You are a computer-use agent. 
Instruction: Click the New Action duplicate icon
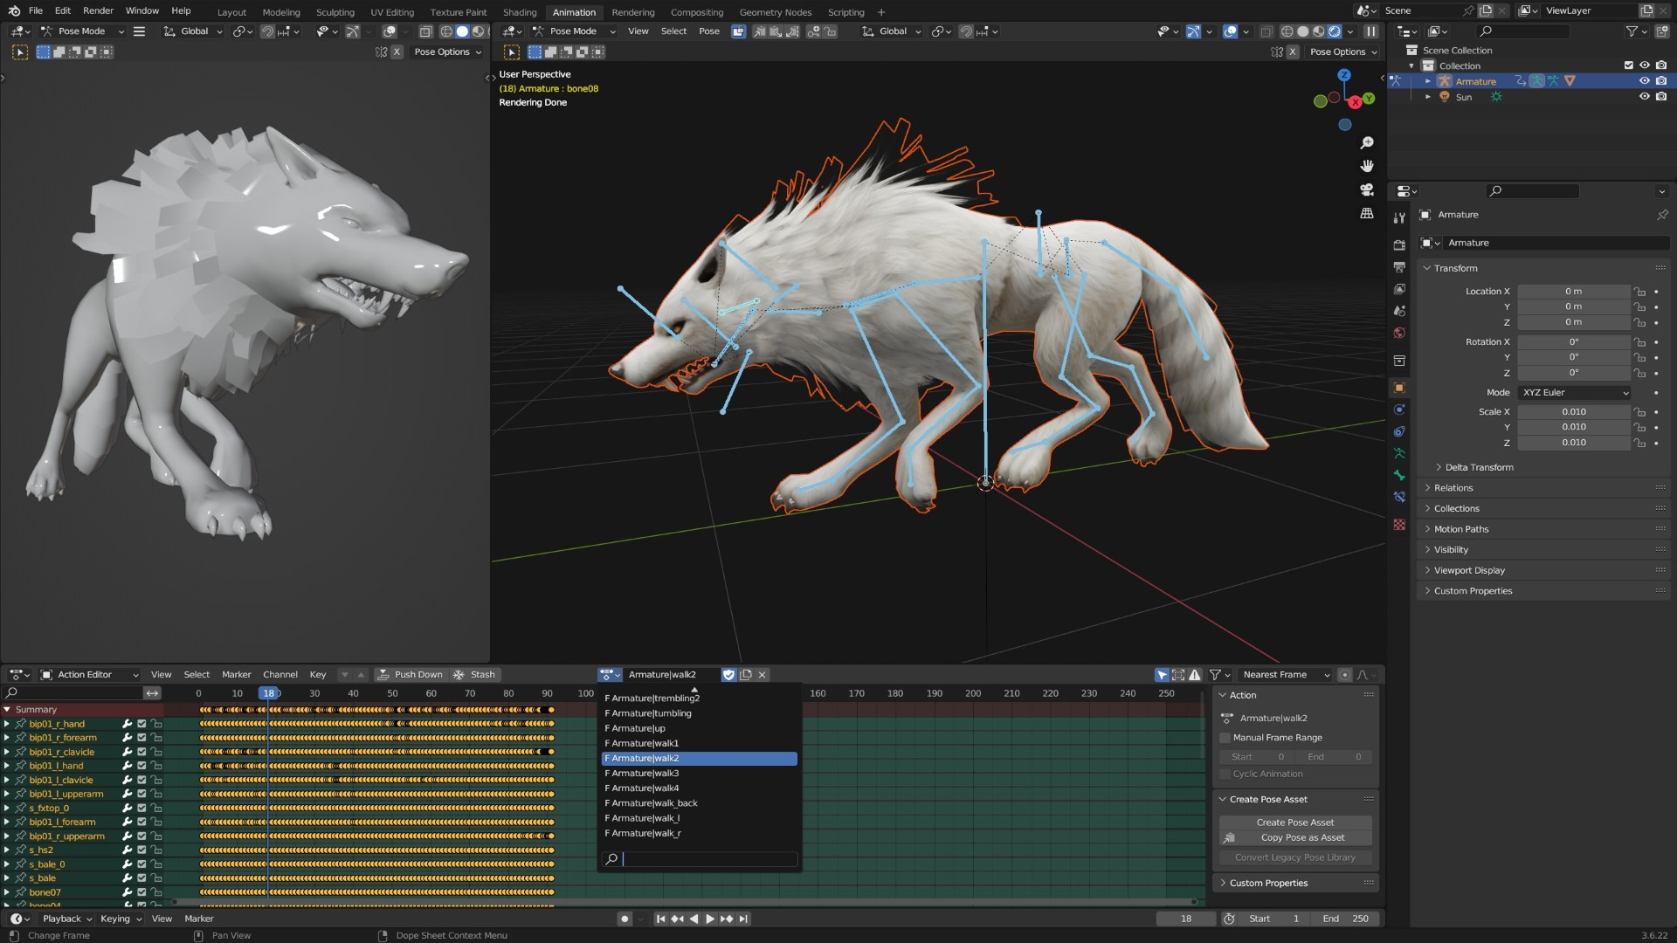pyautogui.click(x=745, y=674)
